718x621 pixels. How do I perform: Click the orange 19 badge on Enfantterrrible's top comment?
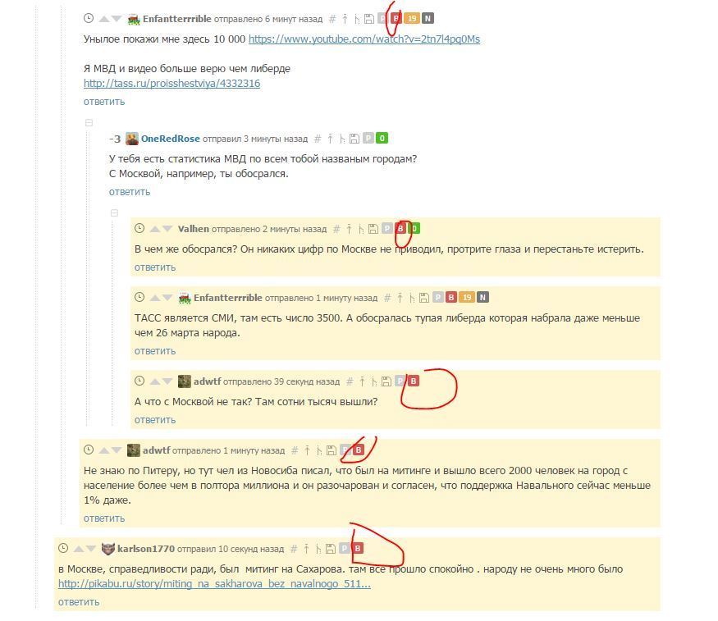coord(412,18)
